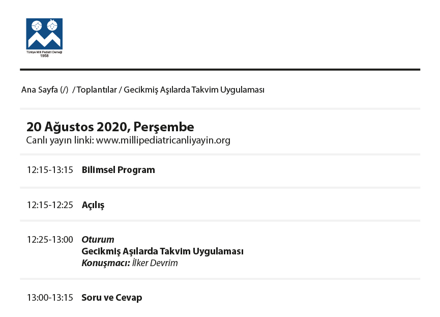This screenshot has width=440, height=317.
Task: Click the date heading 20 Ağustos 2020, Perşembe
Action: pyautogui.click(x=110, y=127)
